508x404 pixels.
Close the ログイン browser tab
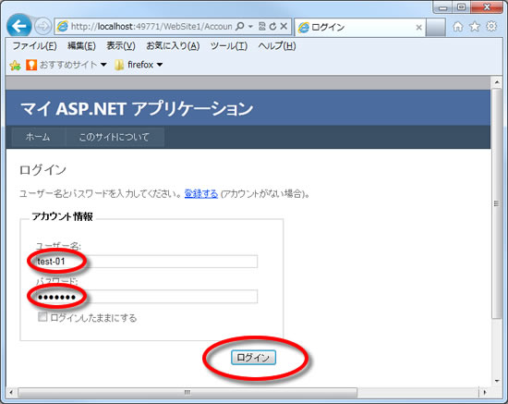click(x=418, y=28)
